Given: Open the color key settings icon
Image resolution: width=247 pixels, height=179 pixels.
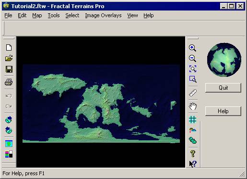Looking at the screenshot, I should (x=9, y=154).
